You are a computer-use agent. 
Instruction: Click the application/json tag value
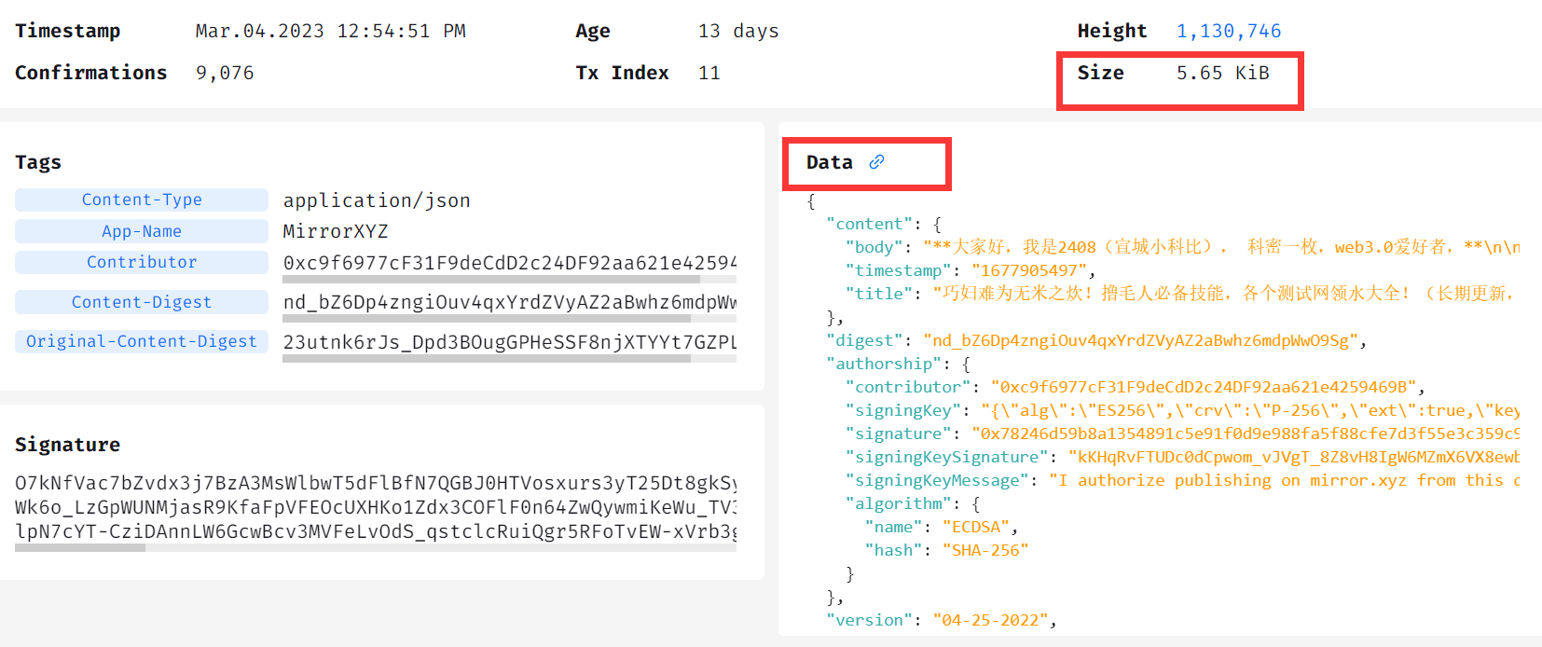coord(377,200)
